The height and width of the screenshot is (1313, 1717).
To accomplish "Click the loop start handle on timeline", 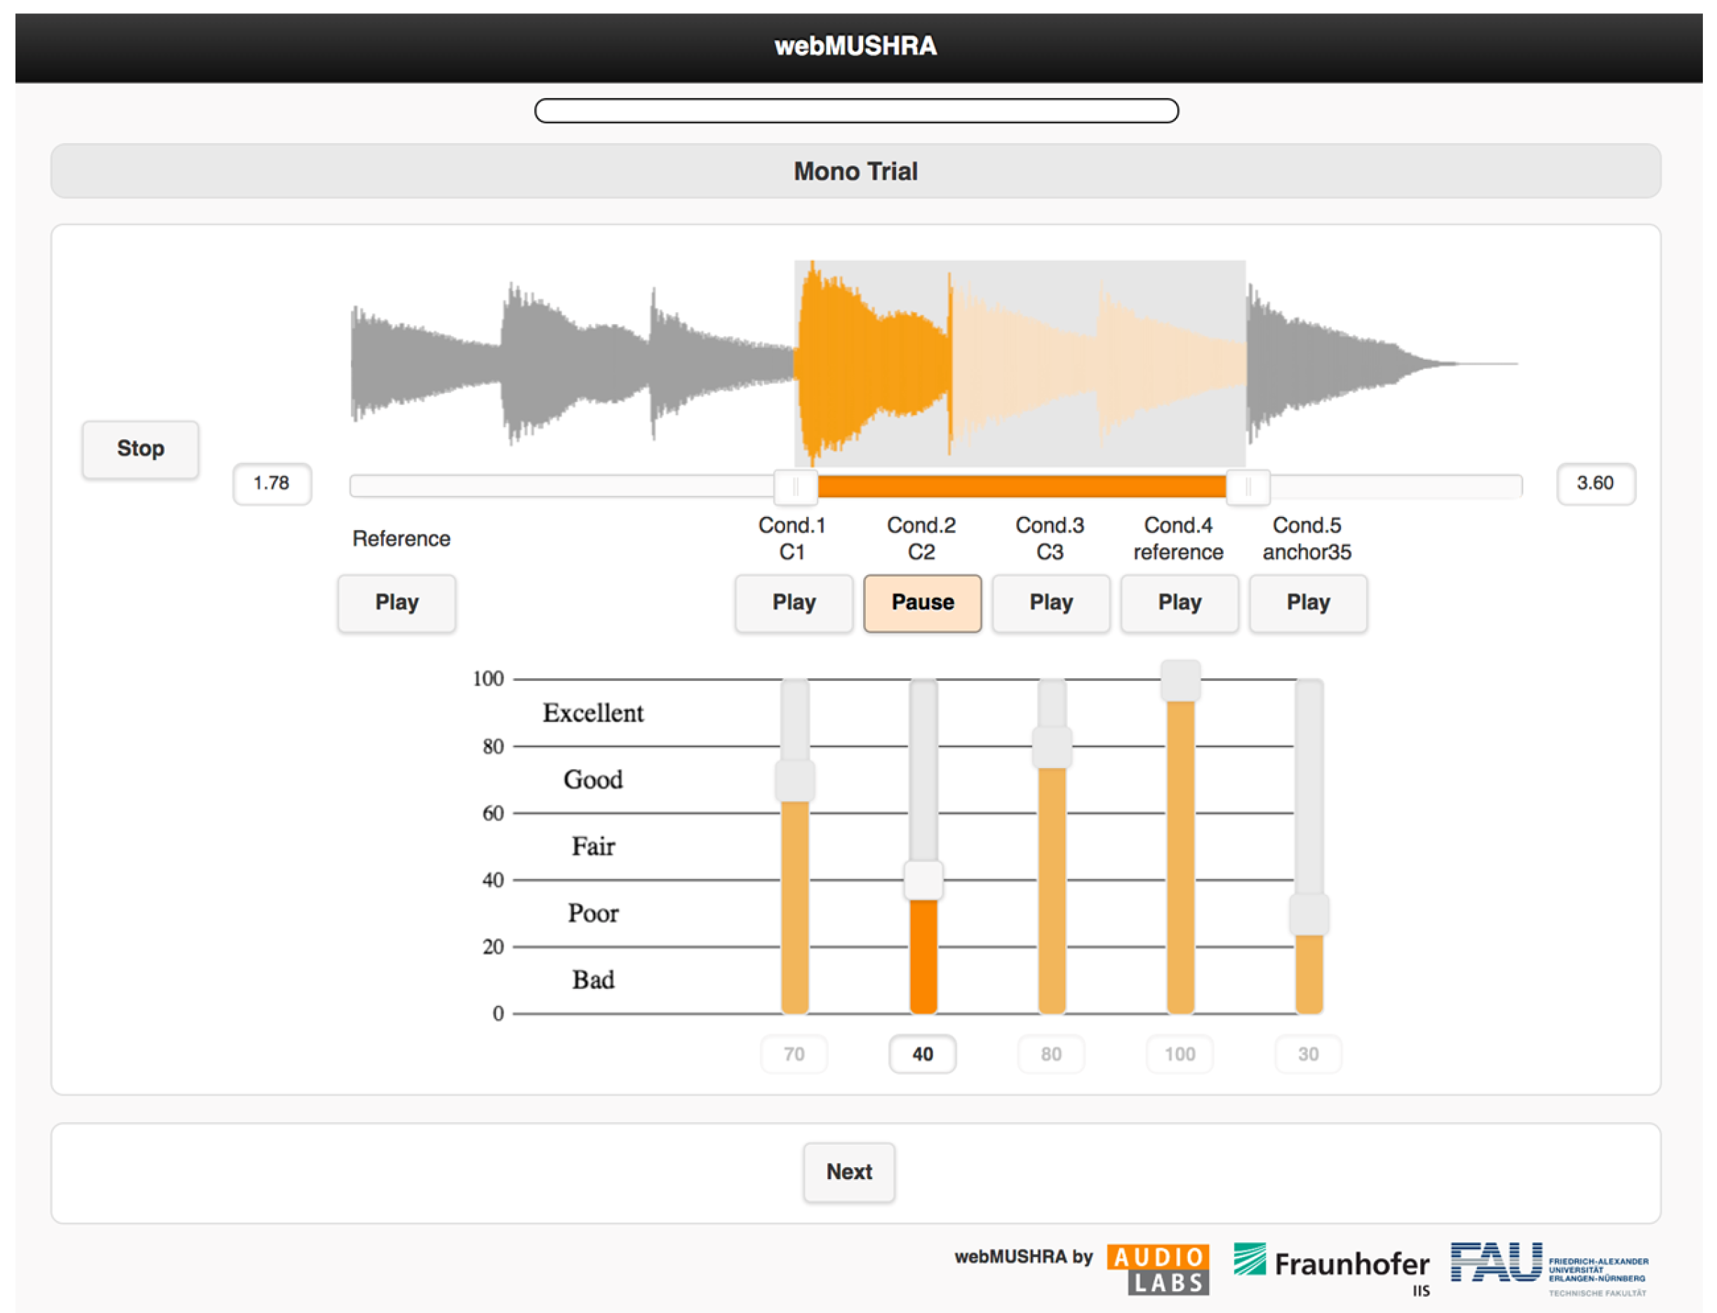I will (795, 487).
